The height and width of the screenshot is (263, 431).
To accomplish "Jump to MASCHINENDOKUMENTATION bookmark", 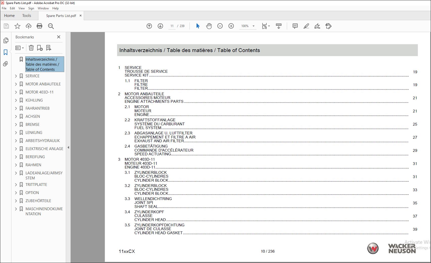I will [44, 211].
